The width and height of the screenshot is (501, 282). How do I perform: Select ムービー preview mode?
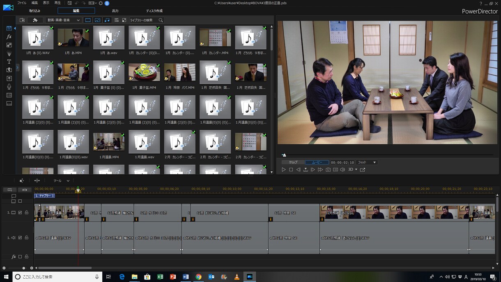[x=317, y=162]
